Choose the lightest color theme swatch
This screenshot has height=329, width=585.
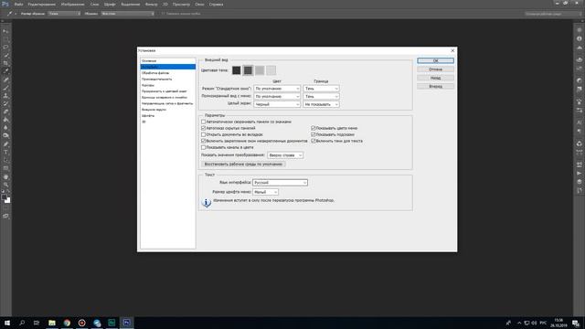[x=271, y=70]
